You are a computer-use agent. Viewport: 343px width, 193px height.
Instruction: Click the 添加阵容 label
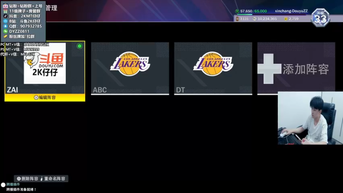[x=306, y=69]
